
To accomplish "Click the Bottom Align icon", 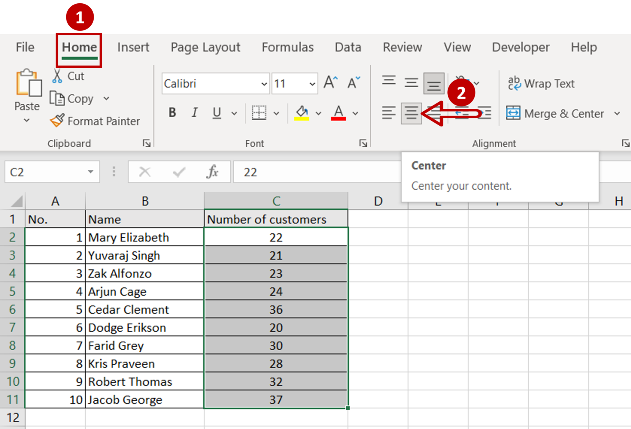I will tap(434, 83).
